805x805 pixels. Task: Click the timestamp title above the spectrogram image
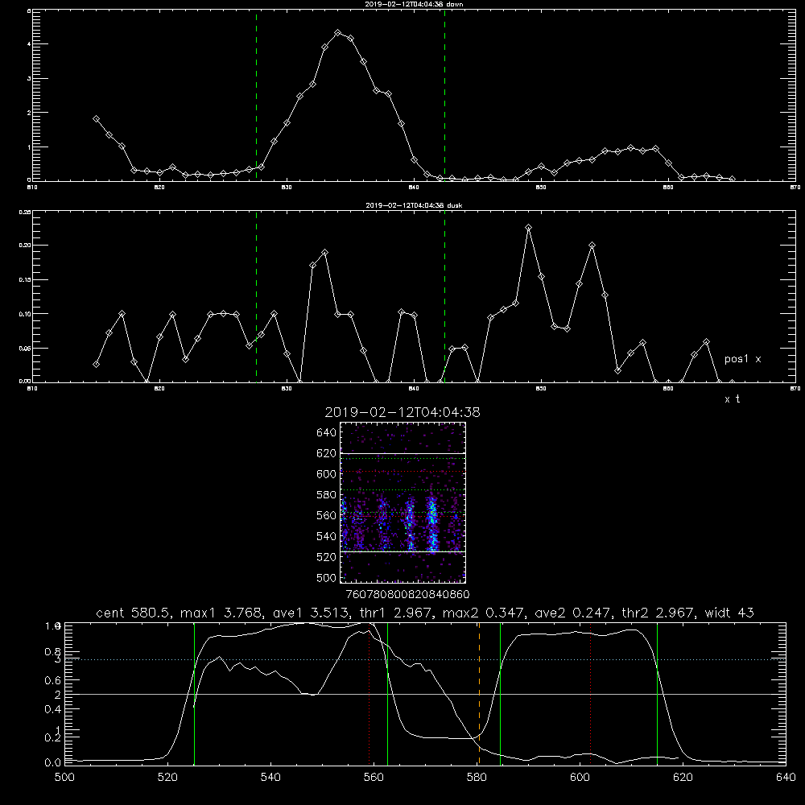coord(402,412)
